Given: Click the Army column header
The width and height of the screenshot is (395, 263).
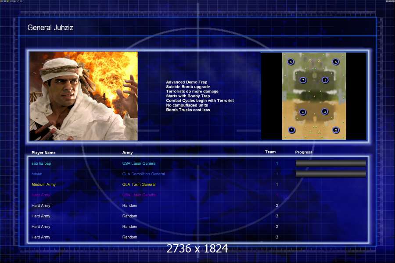Looking at the screenshot, I should pos(127,153).
